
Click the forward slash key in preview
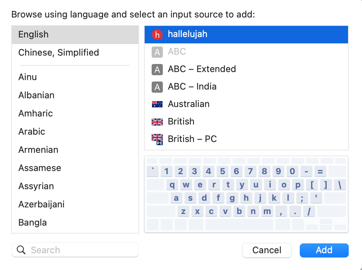coord(309,211)
